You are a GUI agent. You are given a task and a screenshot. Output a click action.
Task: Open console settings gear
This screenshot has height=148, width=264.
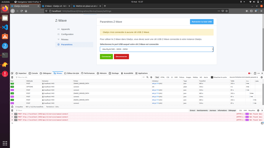258,110
